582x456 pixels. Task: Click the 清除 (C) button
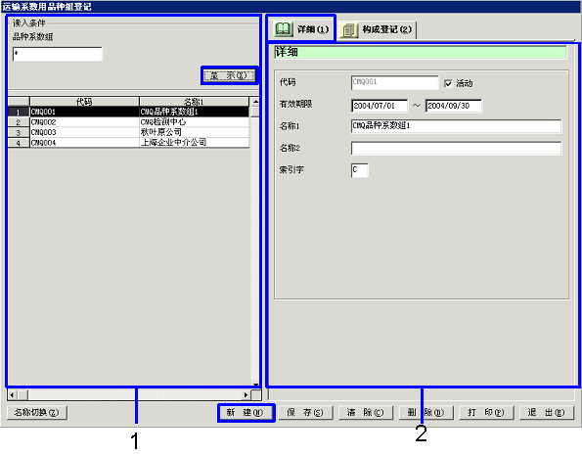[366, 412]
